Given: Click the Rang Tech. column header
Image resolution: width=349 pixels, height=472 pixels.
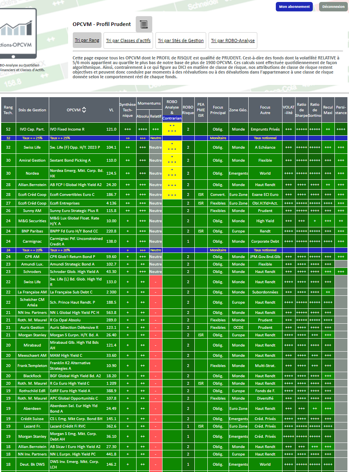Looking at the screenshot, I should tap(8, 110).
